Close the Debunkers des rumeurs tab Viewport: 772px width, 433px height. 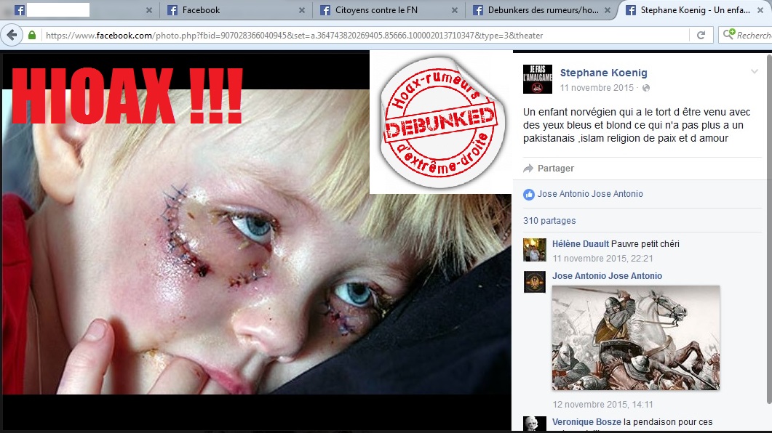click(609, 10)
